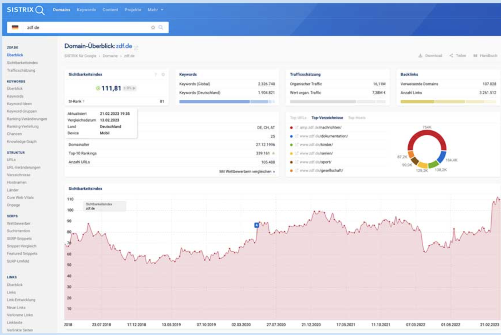Click Mit Wettbewerbern vergleichen link
Screen dimensions: 501x335
[247, 172]
